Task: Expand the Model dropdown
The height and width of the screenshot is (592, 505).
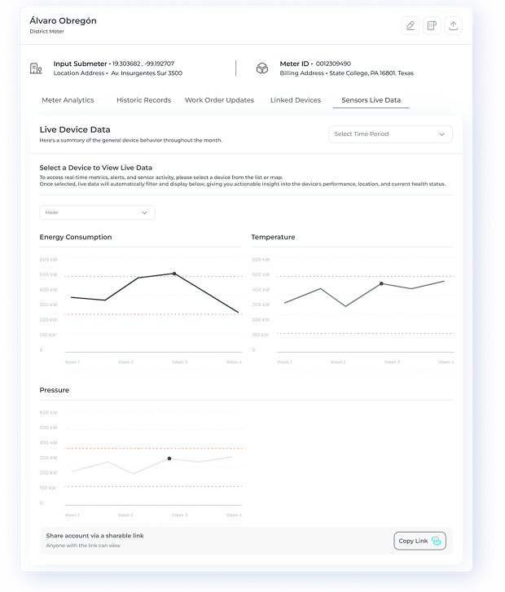Action: click(97, 213)
